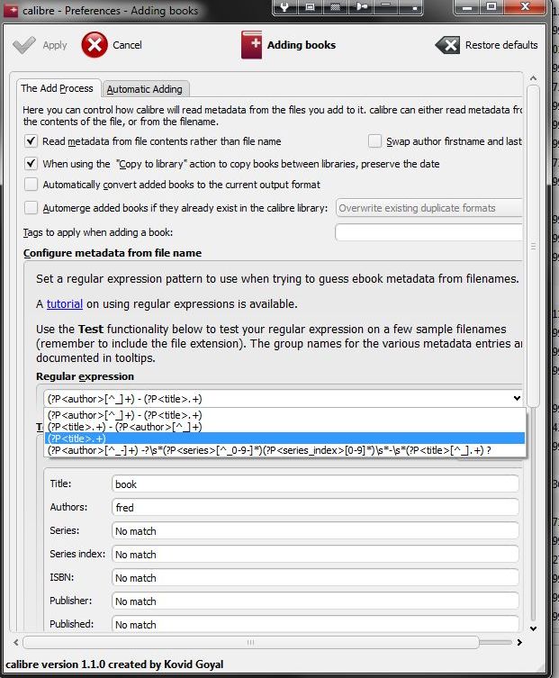Viewport: 559px width, 678px height.
Task: Toggle preserve the date on Copy to library
Action: [x=31, y=164]
